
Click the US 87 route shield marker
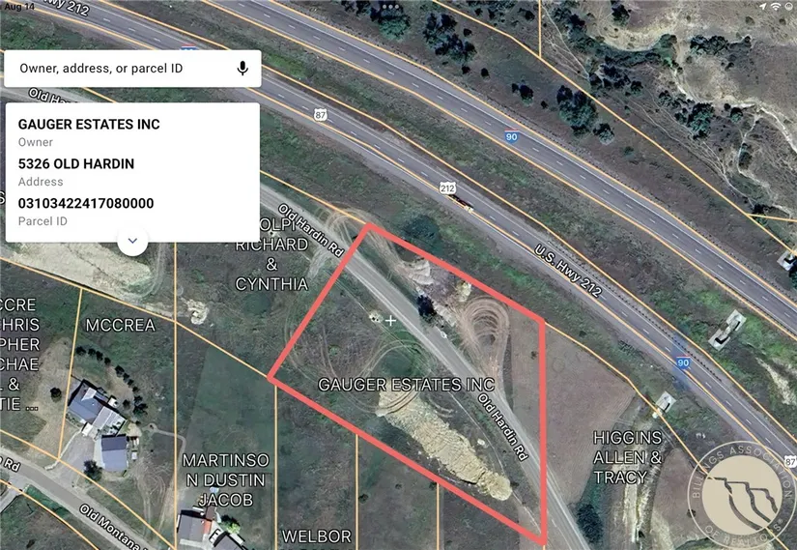point(320,115)
